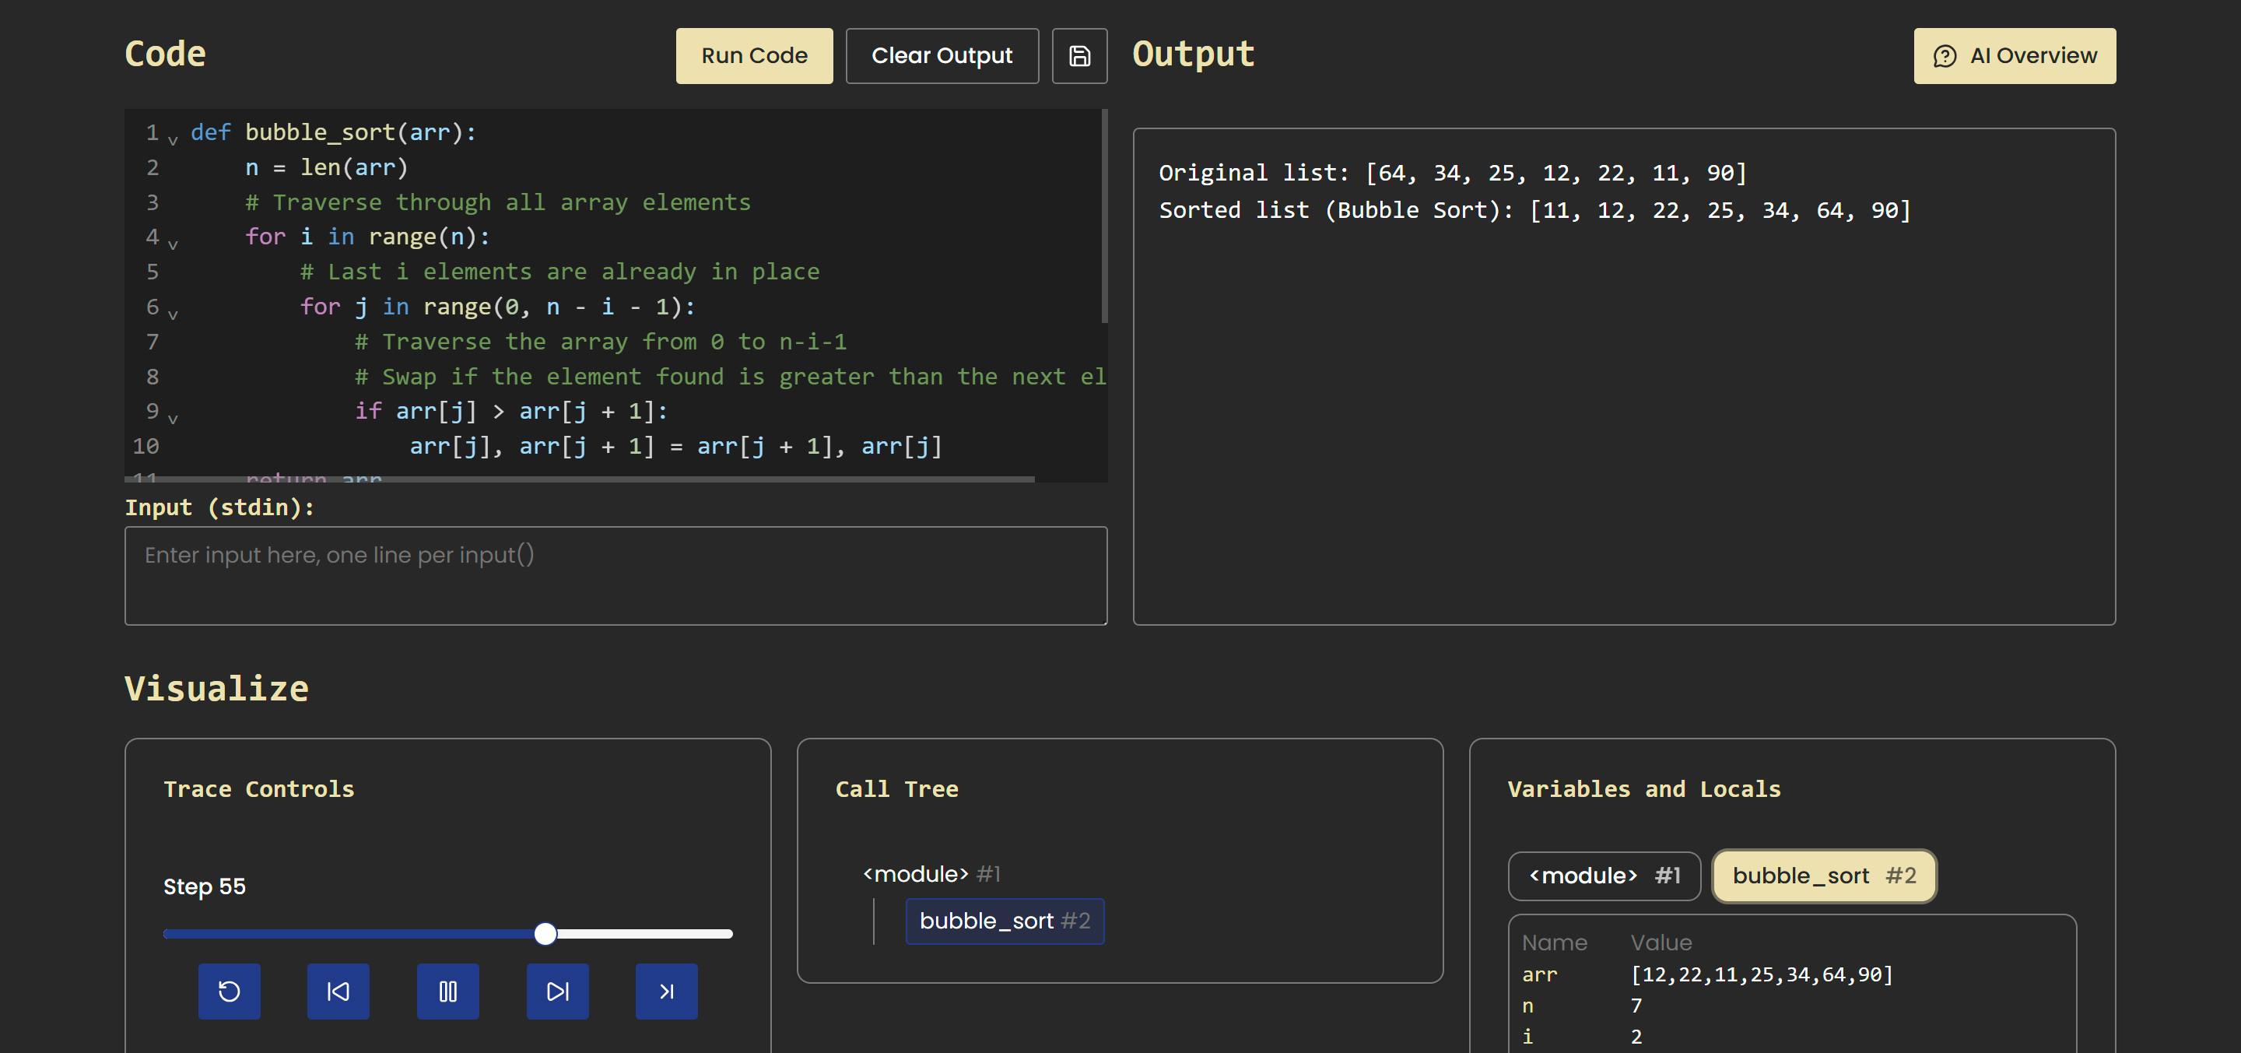Advance one trace step forward
Viewport: 2241px width, 1053px height.
(557, 992)
